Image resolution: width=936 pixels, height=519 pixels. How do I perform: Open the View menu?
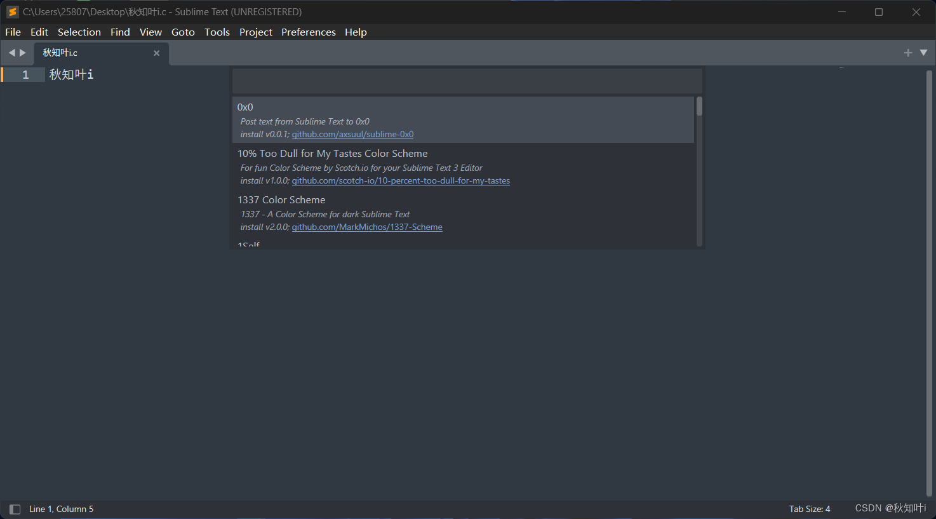pyautogui.click(x=150, y=32)
